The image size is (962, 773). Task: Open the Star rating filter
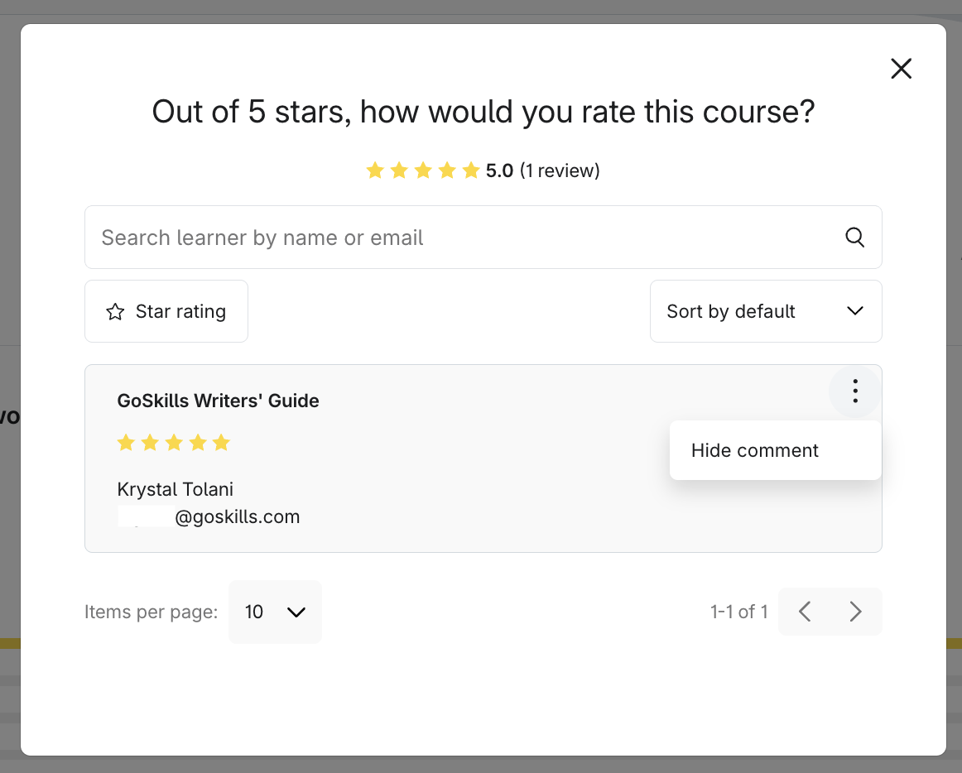click(166, 311)
